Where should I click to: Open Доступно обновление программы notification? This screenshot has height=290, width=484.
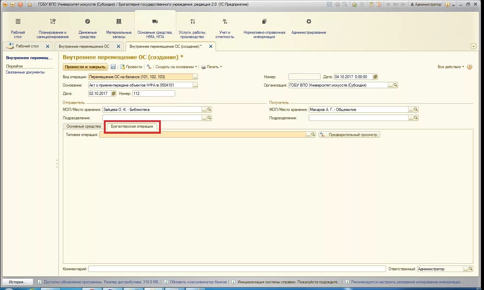(99, 282)
